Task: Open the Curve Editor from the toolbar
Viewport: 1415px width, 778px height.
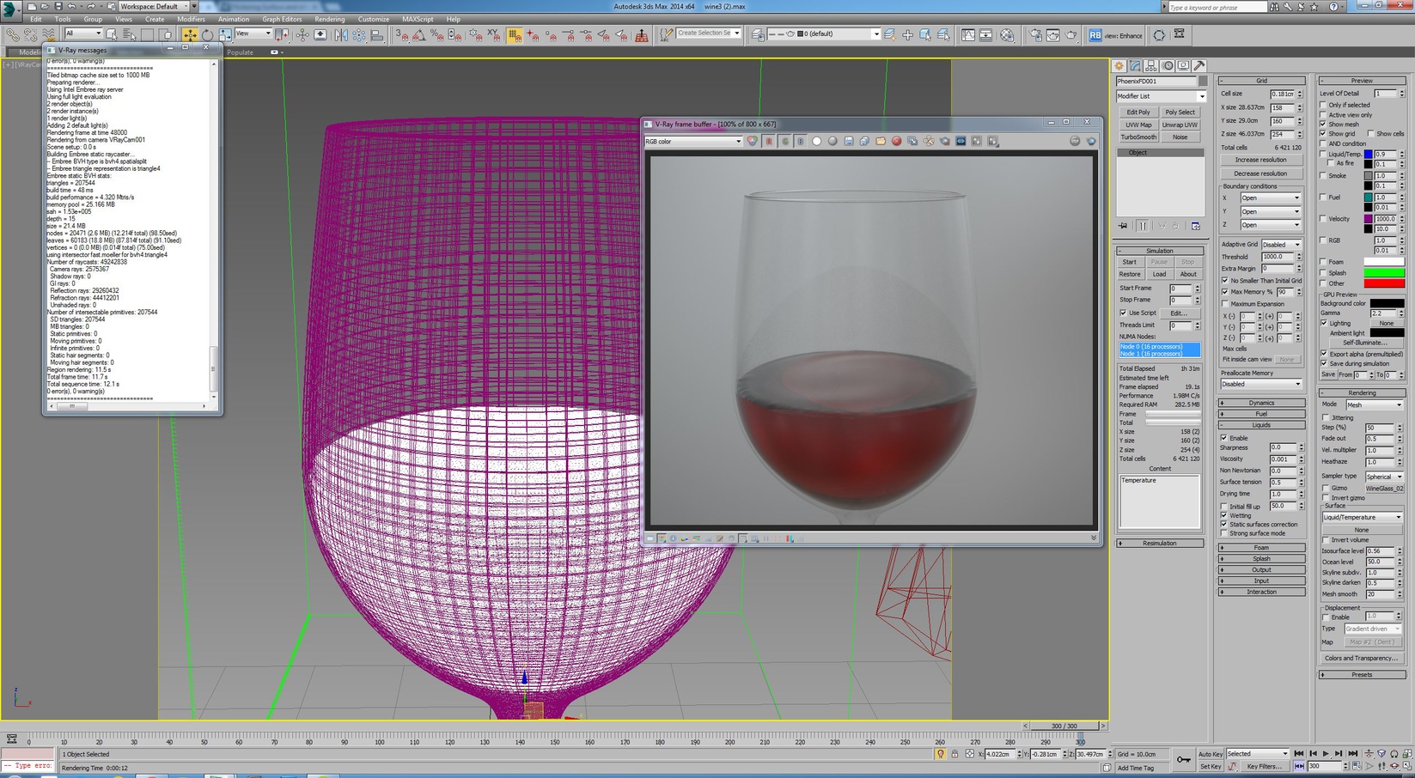Action: tap(968, 35)
